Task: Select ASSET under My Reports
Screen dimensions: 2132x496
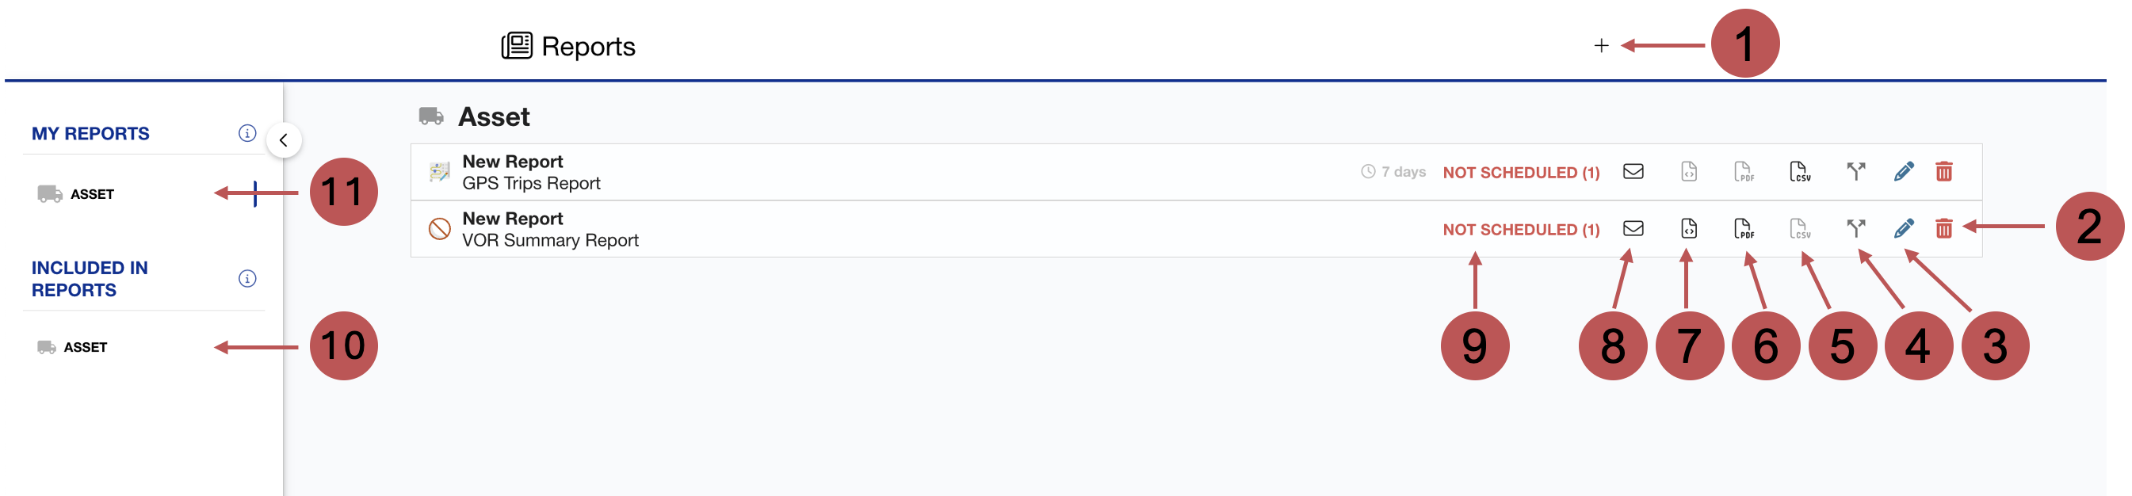Action: pos(92,194)
